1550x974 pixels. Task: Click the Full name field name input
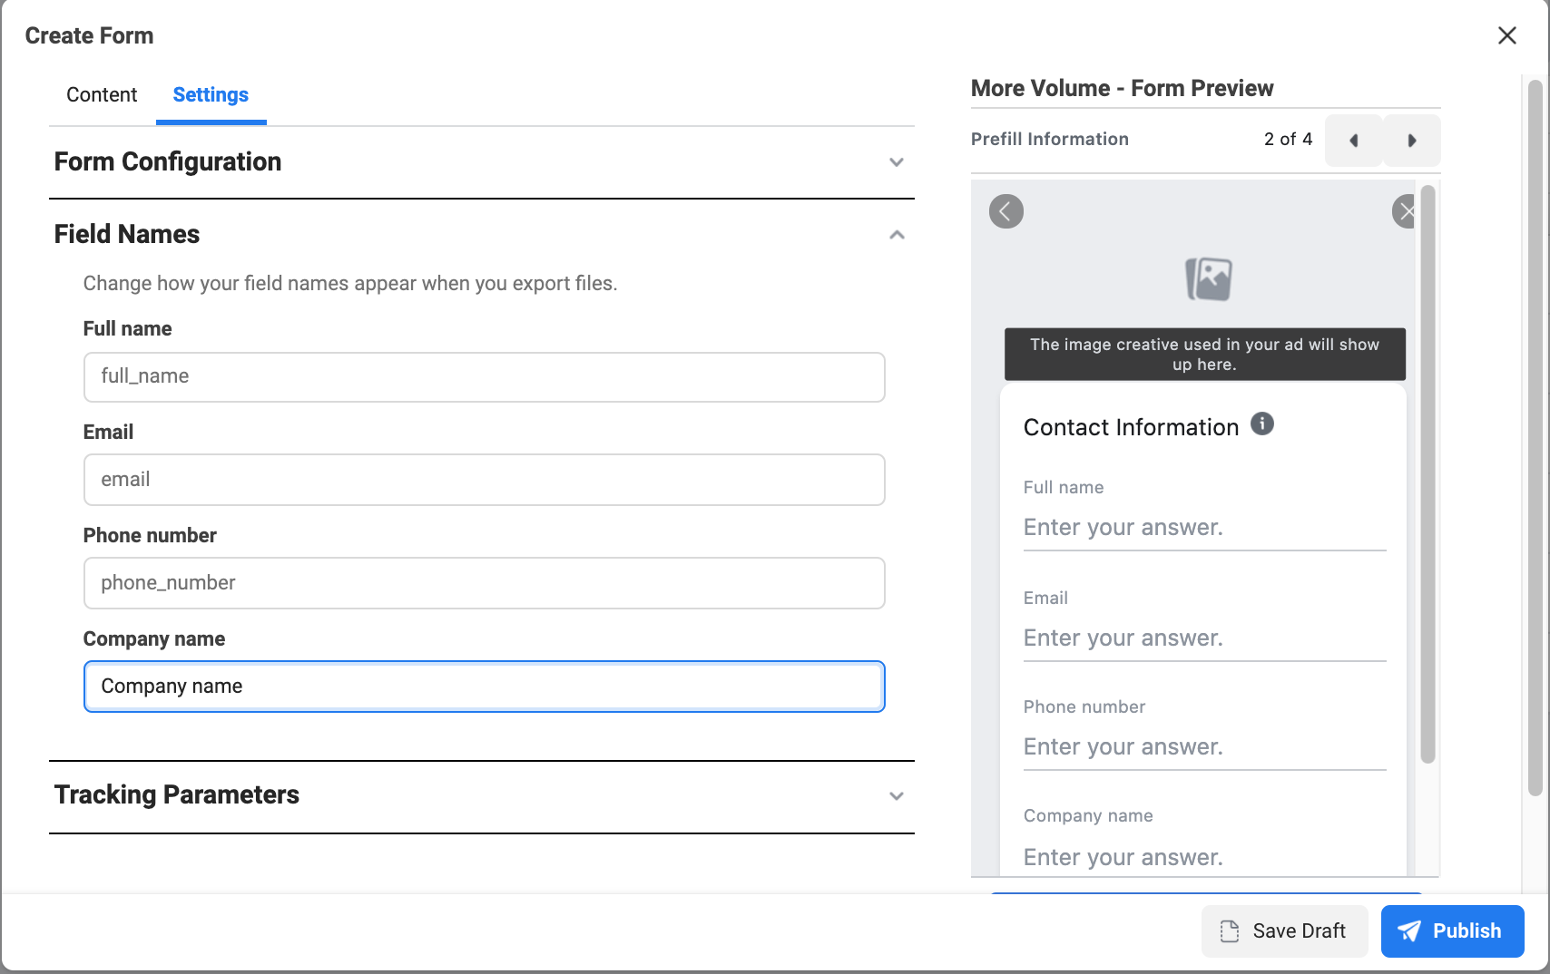[484, 377]
